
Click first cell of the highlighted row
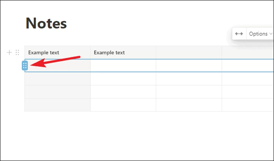pos(57,66)
